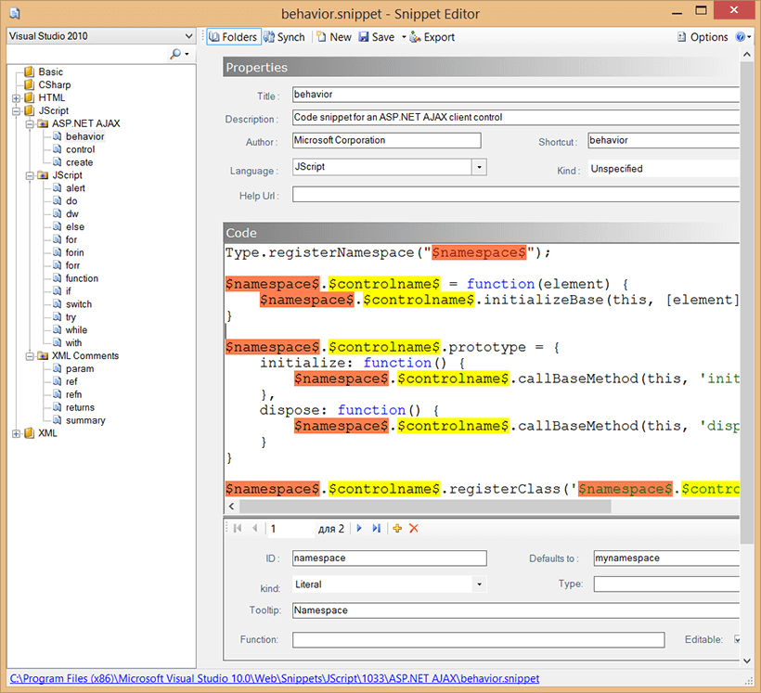Open the alert snippet

click(x=75, y=188)
